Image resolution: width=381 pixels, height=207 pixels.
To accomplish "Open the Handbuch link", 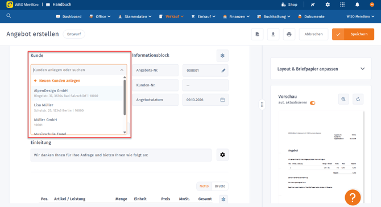I will [59, 5].
